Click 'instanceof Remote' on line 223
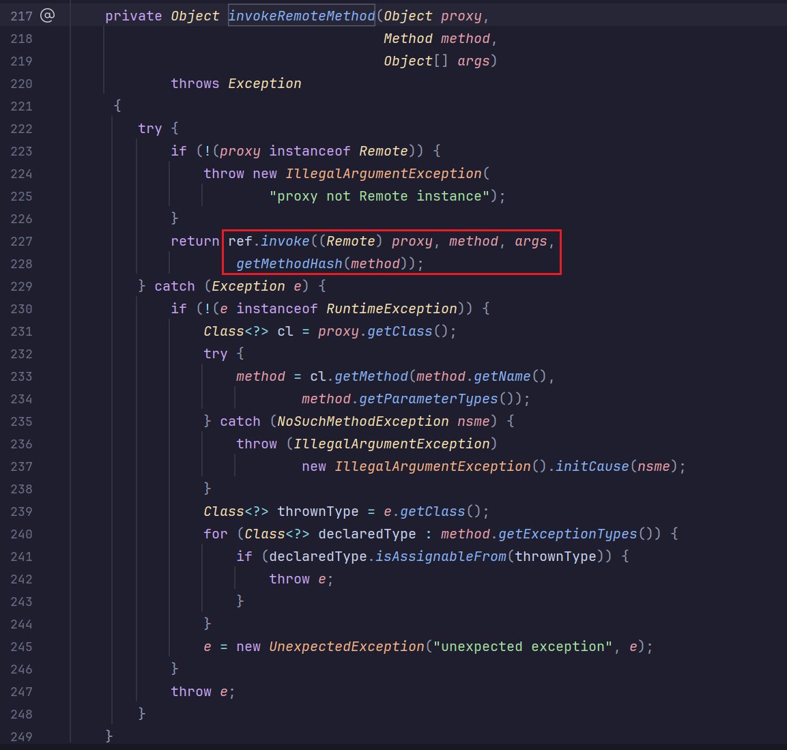 (x=339, y=151)
